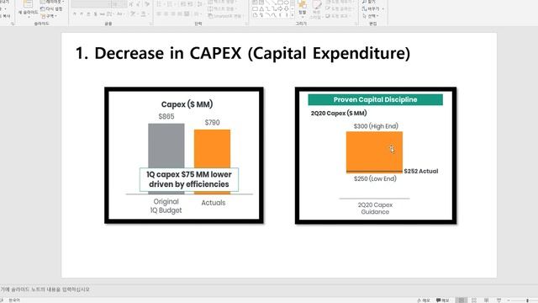
Task: Select the right arrow shape in gallery
Action: pos(280,9)
